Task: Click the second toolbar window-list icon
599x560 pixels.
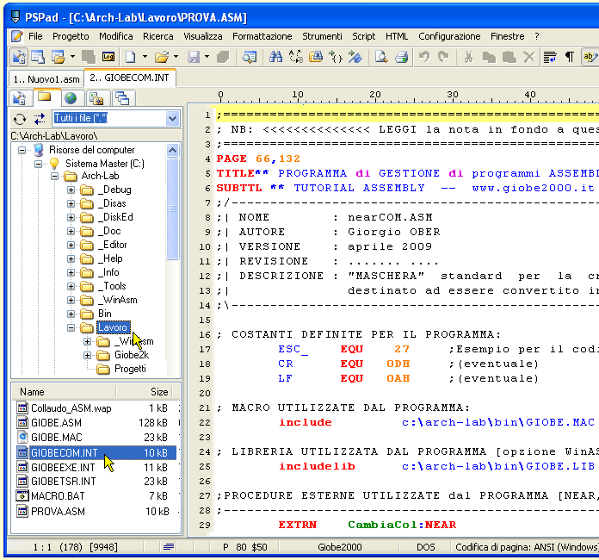Action: 38,58
